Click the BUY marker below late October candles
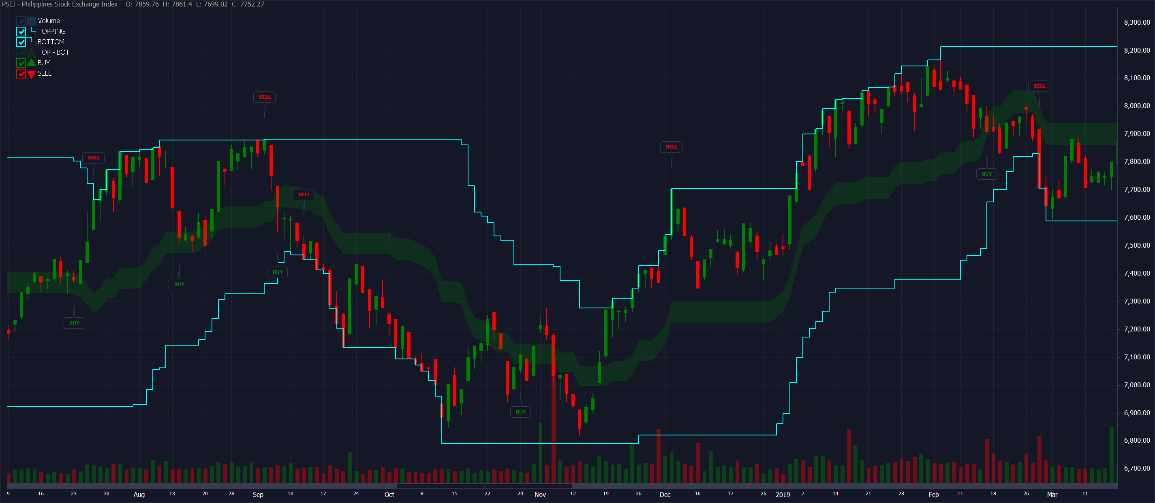This screenshot has width=1155, height=503. (520, 412)
